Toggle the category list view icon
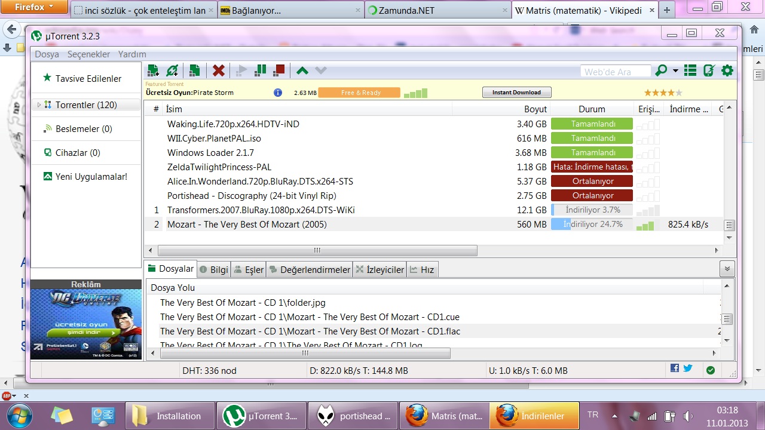Screen dimensions: 765x430 click(690, 70)
